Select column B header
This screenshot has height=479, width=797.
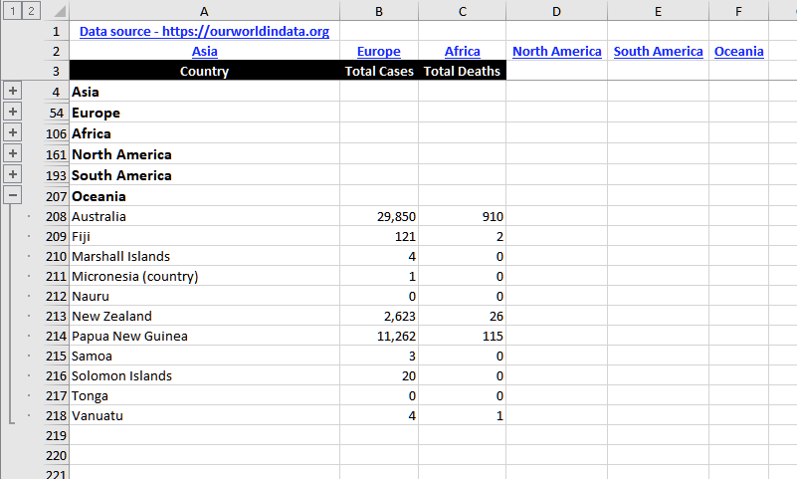379,11
